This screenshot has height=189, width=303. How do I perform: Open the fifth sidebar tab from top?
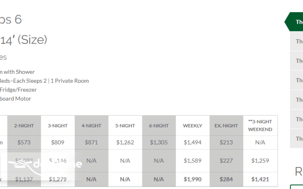297,100
